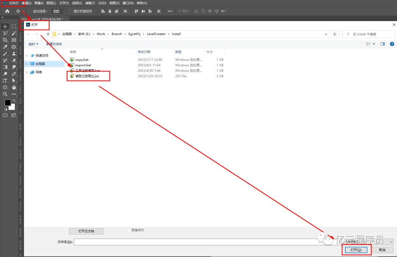The width and height of the screenshot is (397, 257).
Task: Expand 此电脑 tree node
Action: pos(27,64)
